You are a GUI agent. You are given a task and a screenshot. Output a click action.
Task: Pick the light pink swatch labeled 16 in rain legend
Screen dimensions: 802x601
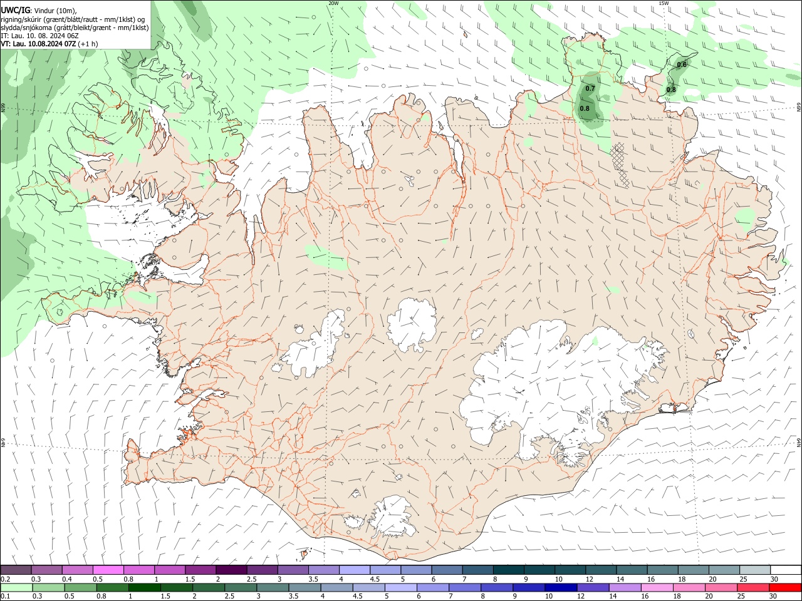[656, 587]
